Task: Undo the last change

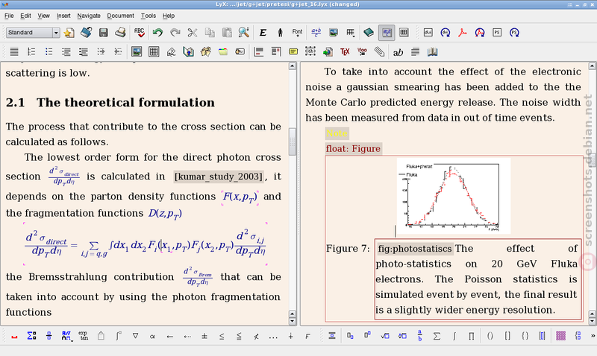Action: (157, 33)
